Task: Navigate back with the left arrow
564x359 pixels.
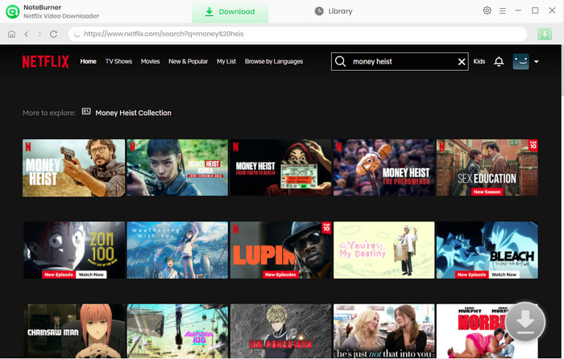Action: pyautogui.click(x=26, y=34)
